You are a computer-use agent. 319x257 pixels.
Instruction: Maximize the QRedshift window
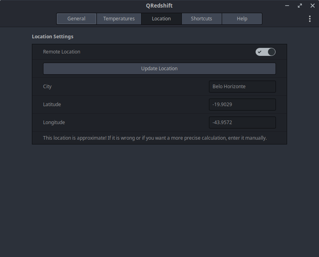point(300,6)
